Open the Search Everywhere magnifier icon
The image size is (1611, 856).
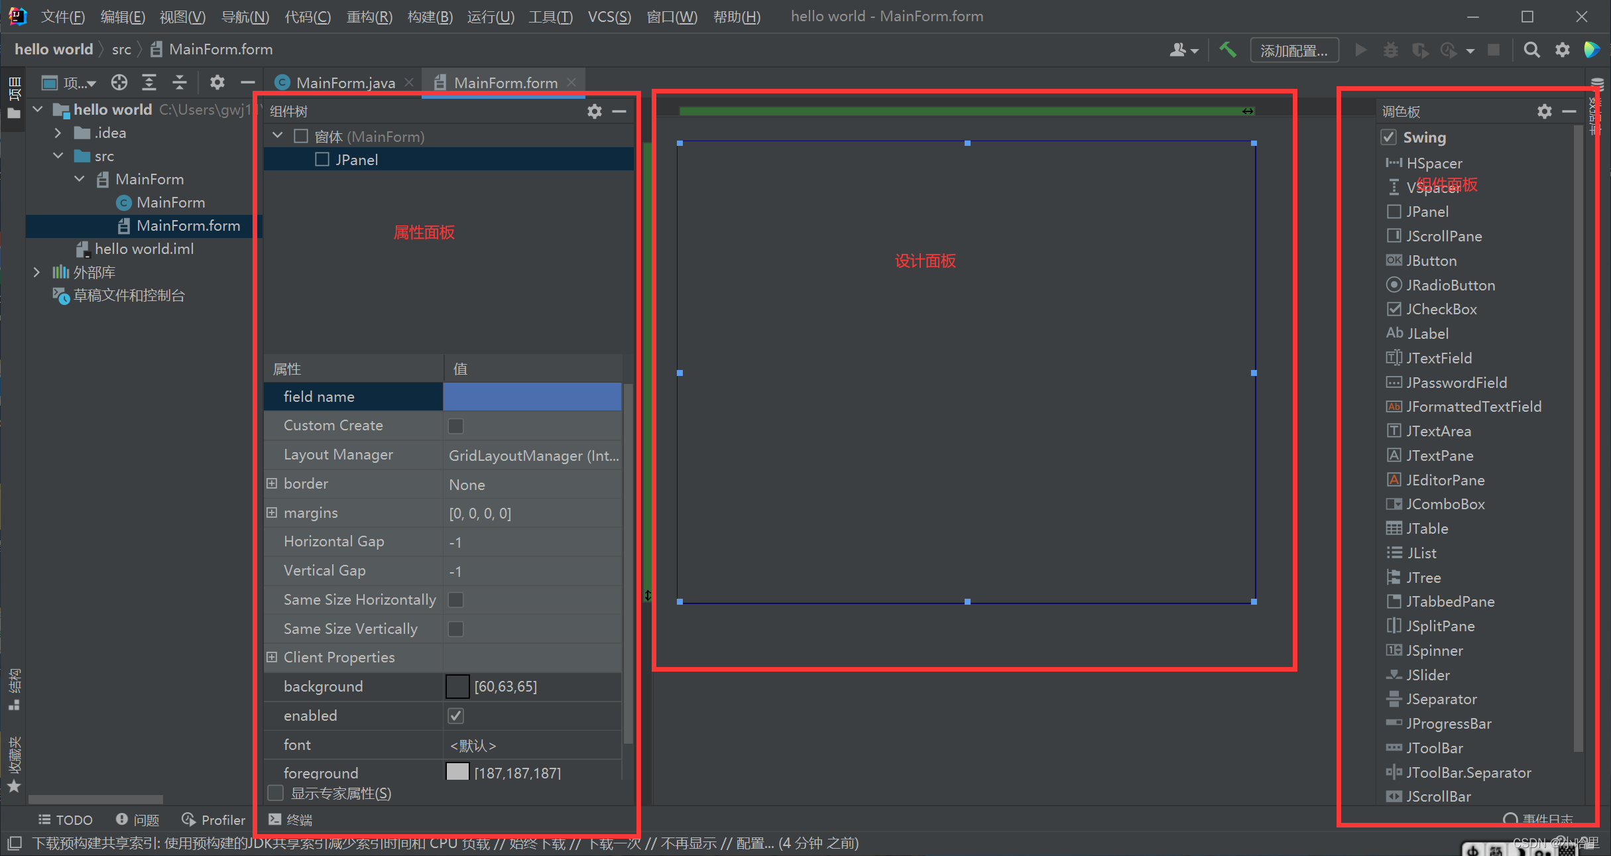1531,50
